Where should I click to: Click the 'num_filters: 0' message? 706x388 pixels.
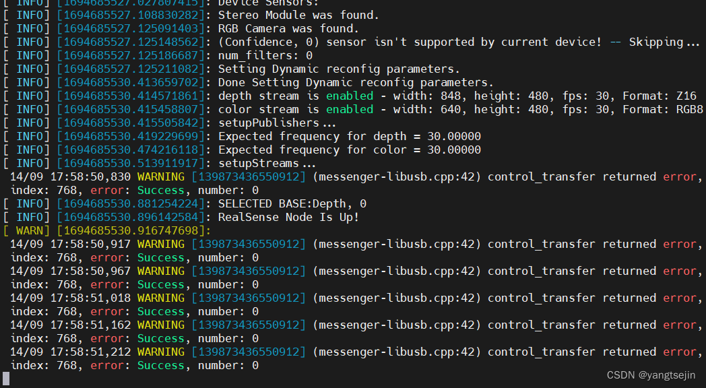(x=265, y=56)
